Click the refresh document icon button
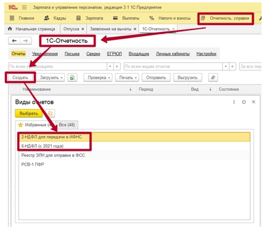 pos(73,78)
